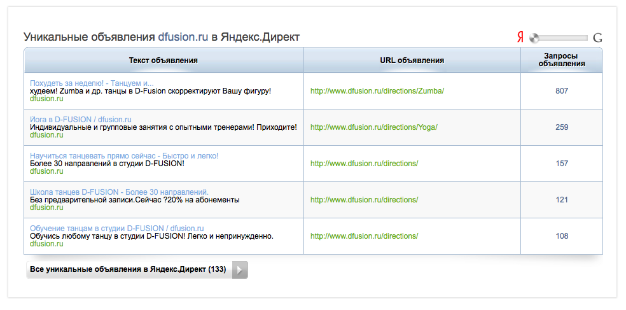
Task: Open the 'Научиться танцевать прямо сейчас' ad title
Action: pyautogui.click(x=124, y=155)
